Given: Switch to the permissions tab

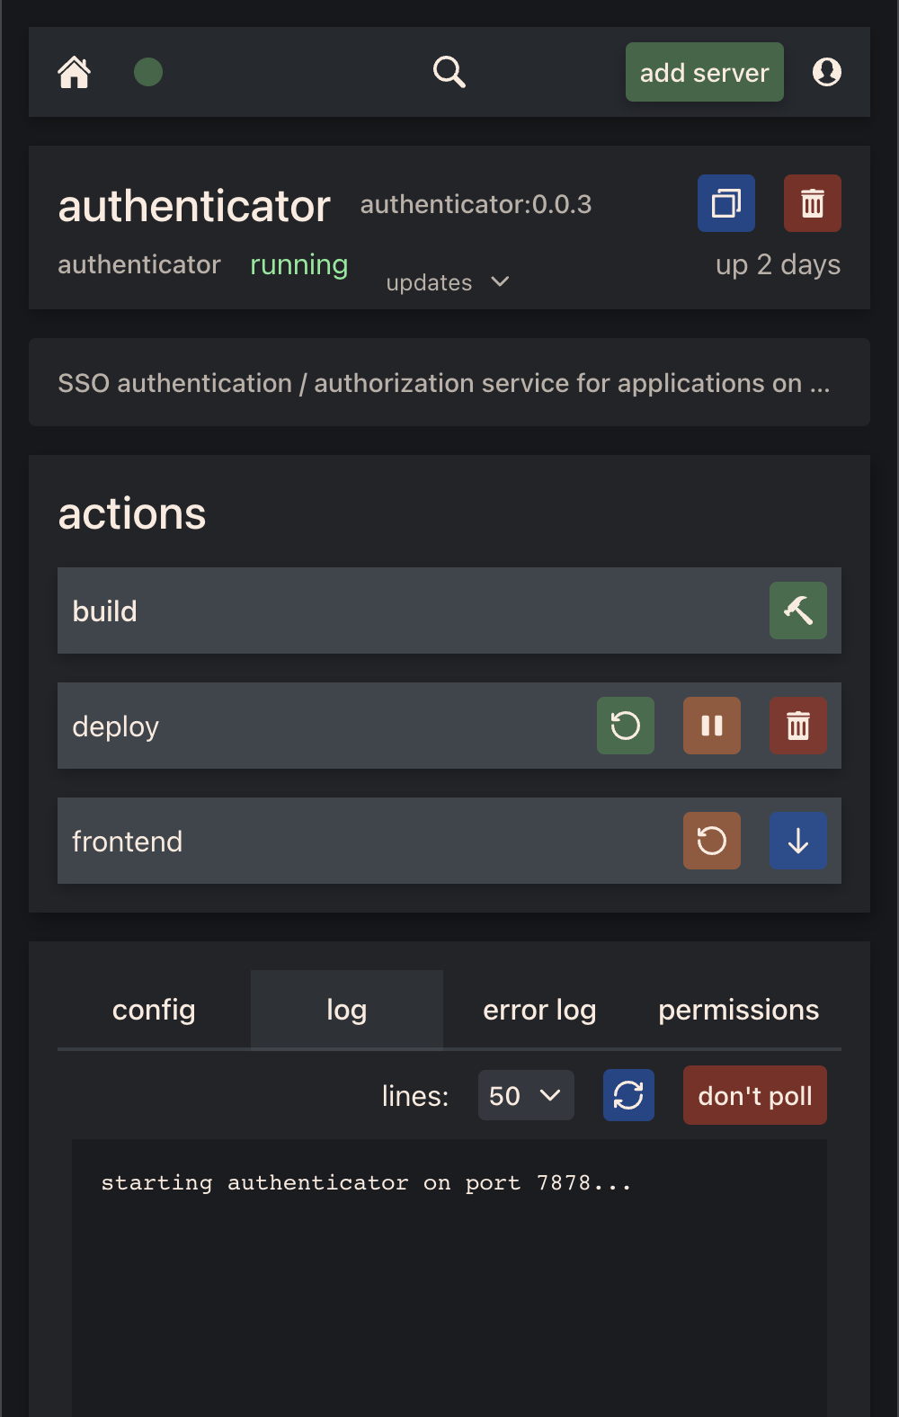Looking at the screenshot, I should click(x=738, y=1010).
